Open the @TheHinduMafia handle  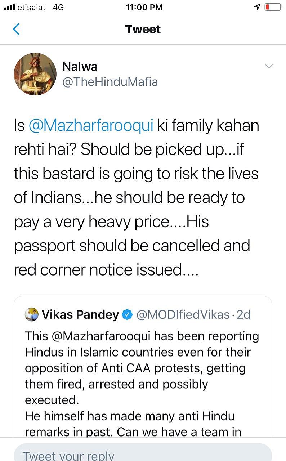(110, 82)
